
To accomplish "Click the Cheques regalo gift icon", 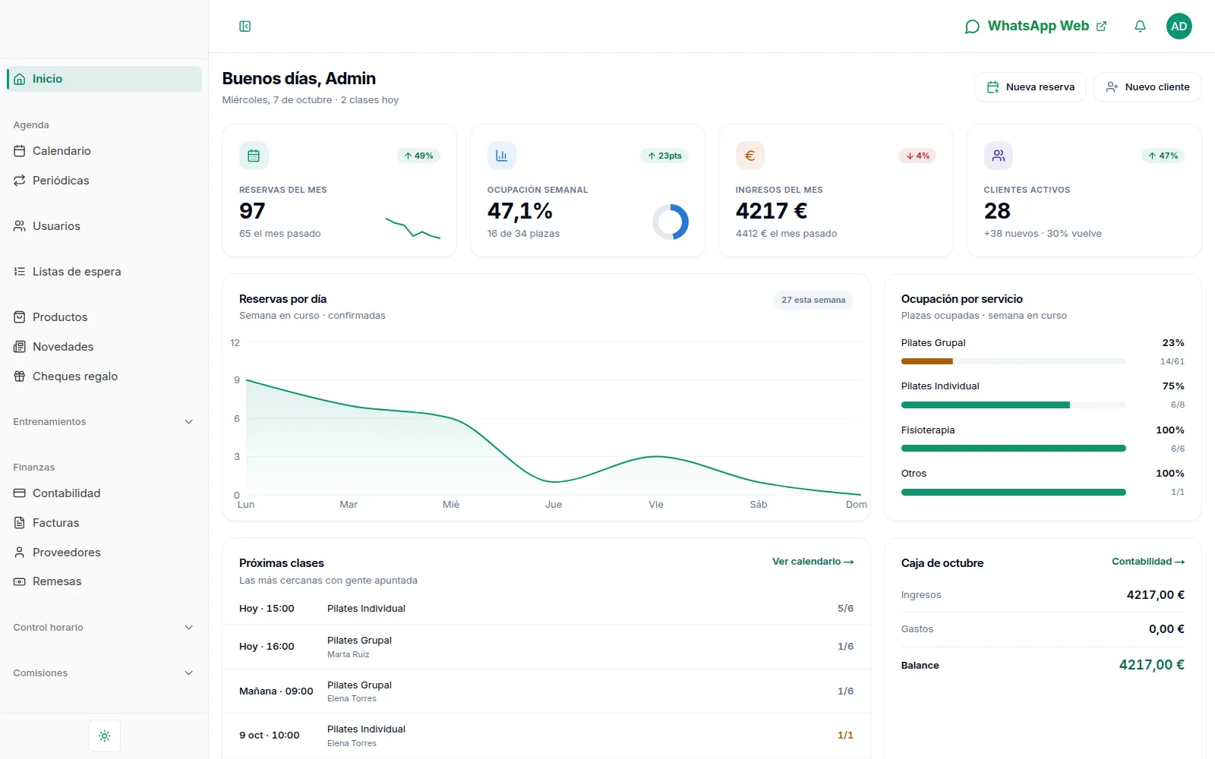I will [20, 376].
